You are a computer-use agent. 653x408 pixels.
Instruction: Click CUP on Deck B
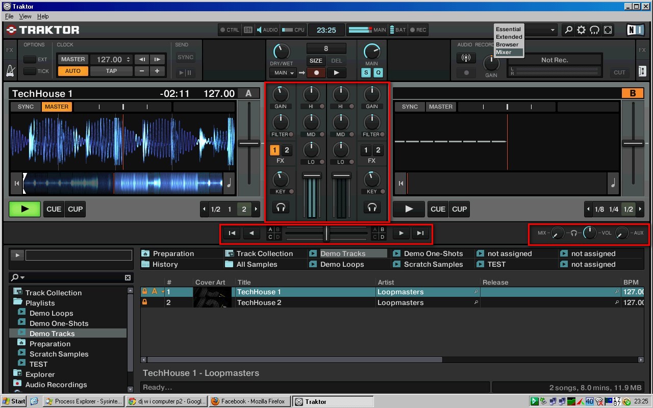(459, 209)
